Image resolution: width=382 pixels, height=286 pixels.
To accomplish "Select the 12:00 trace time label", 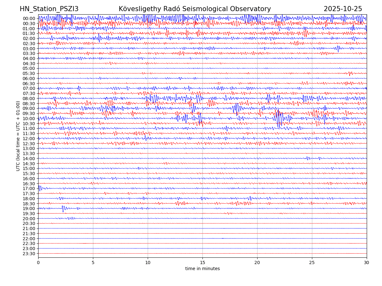I will (29, 139).
